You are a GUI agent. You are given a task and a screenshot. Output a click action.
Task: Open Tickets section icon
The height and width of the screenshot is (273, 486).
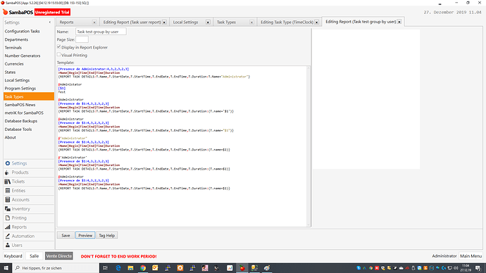pyautogui.click(x=8, y=182)
